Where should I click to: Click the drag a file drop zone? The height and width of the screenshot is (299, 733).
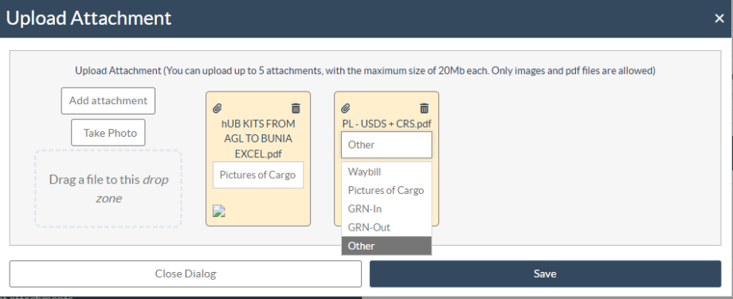(x=108, y=189)
